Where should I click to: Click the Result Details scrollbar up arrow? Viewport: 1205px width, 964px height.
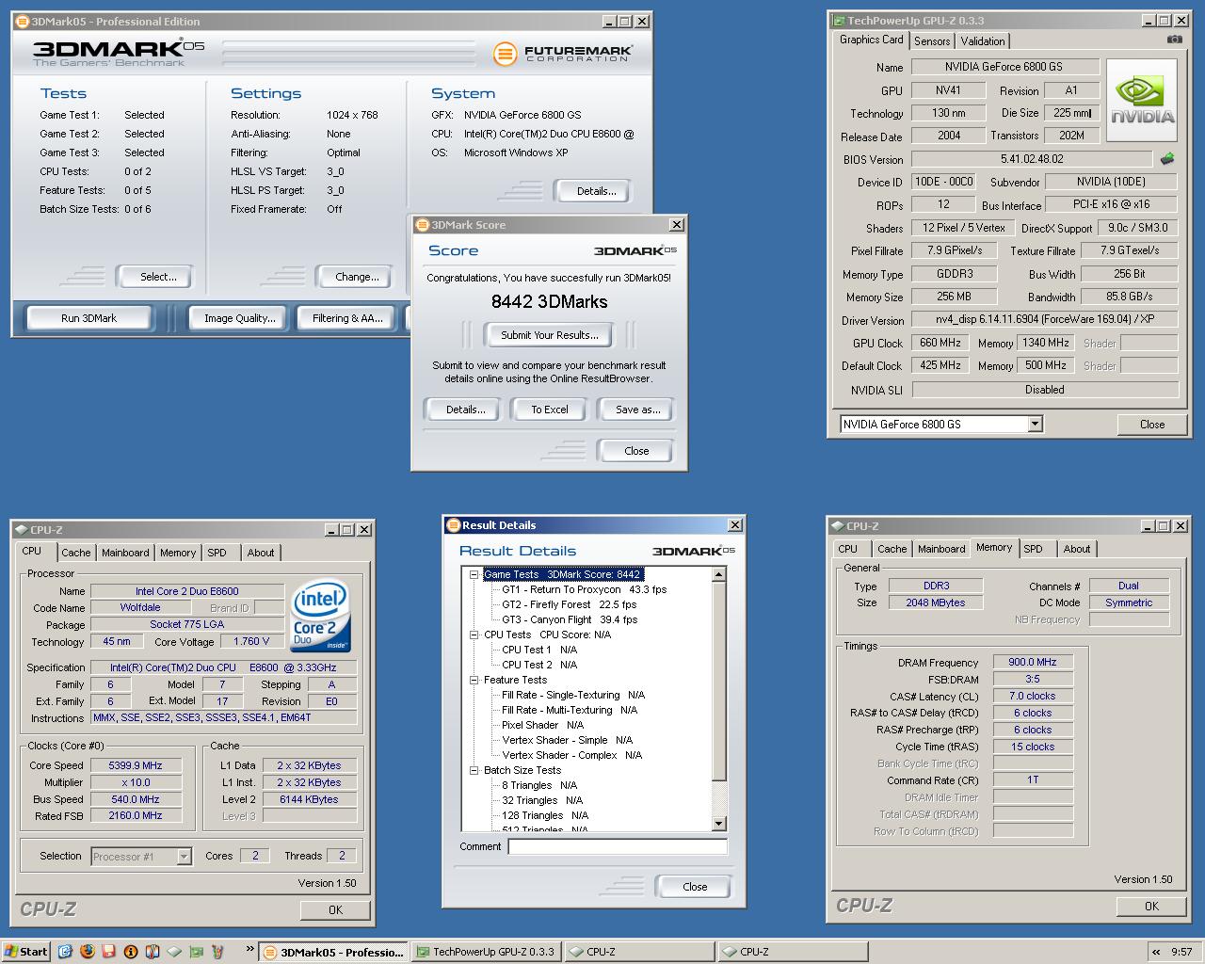[719, 574]
